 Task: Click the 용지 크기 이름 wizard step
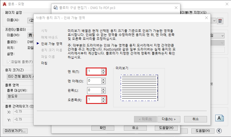52,50
